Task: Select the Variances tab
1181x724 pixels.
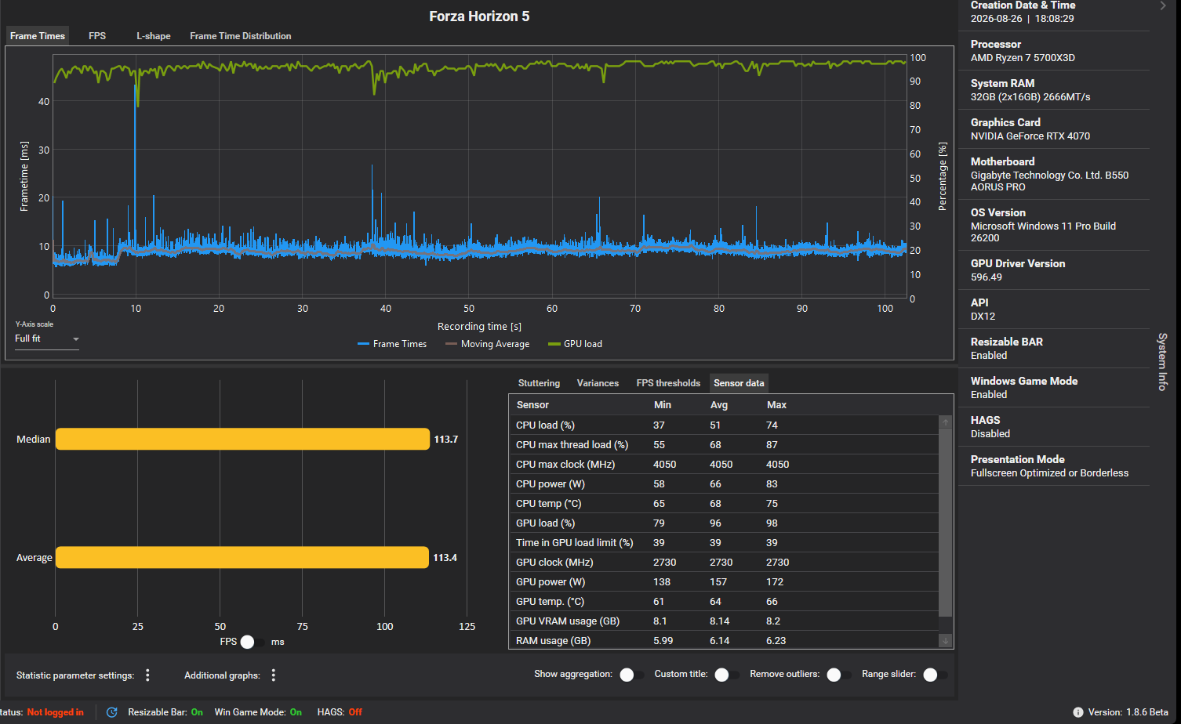Action: point(598,383)
